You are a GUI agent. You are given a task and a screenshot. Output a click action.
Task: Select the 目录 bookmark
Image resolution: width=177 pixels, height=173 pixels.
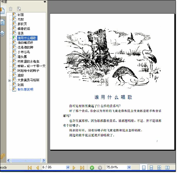[x=21, y=33]
